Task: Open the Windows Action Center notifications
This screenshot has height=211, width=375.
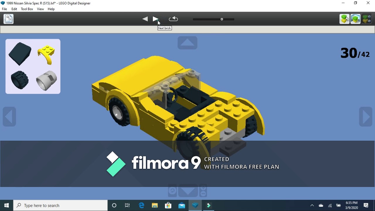Action: 366,205
